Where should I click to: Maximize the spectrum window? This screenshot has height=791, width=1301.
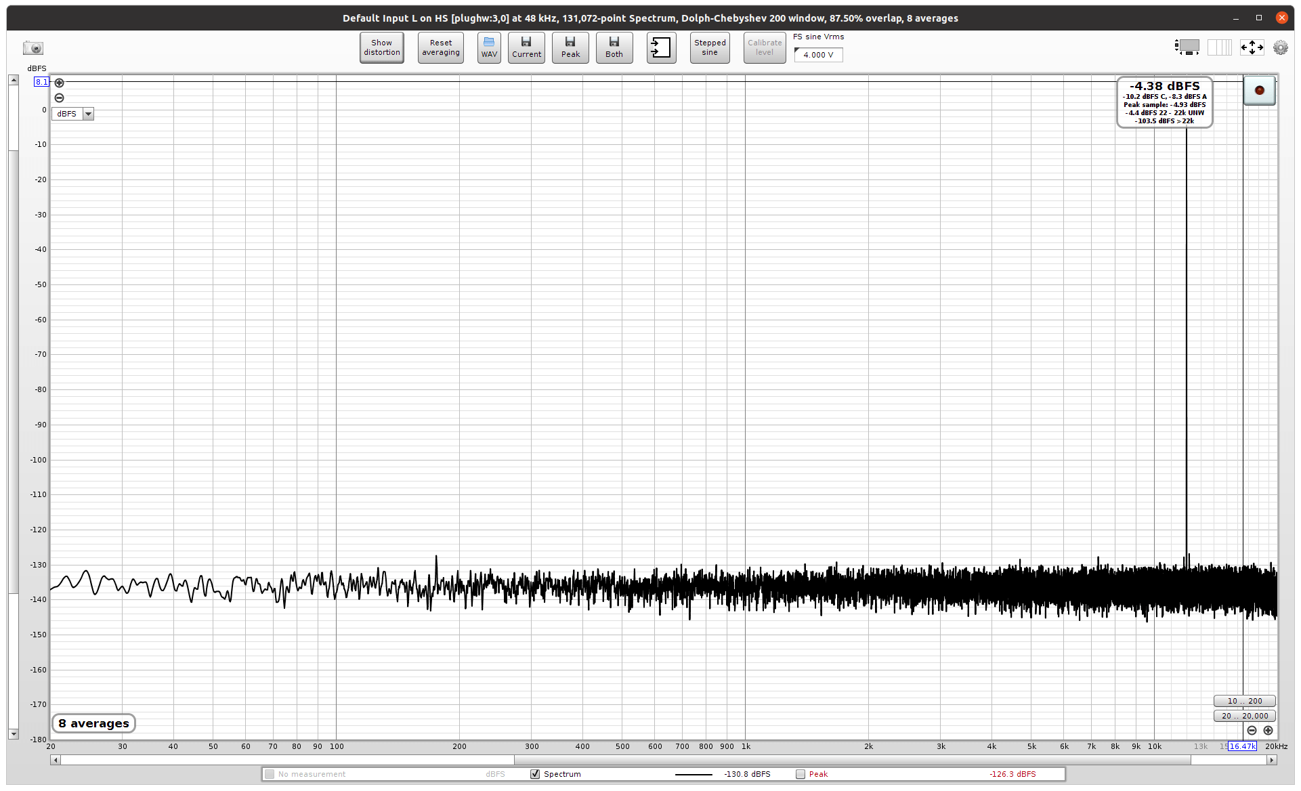click(x=1259, y=18)
